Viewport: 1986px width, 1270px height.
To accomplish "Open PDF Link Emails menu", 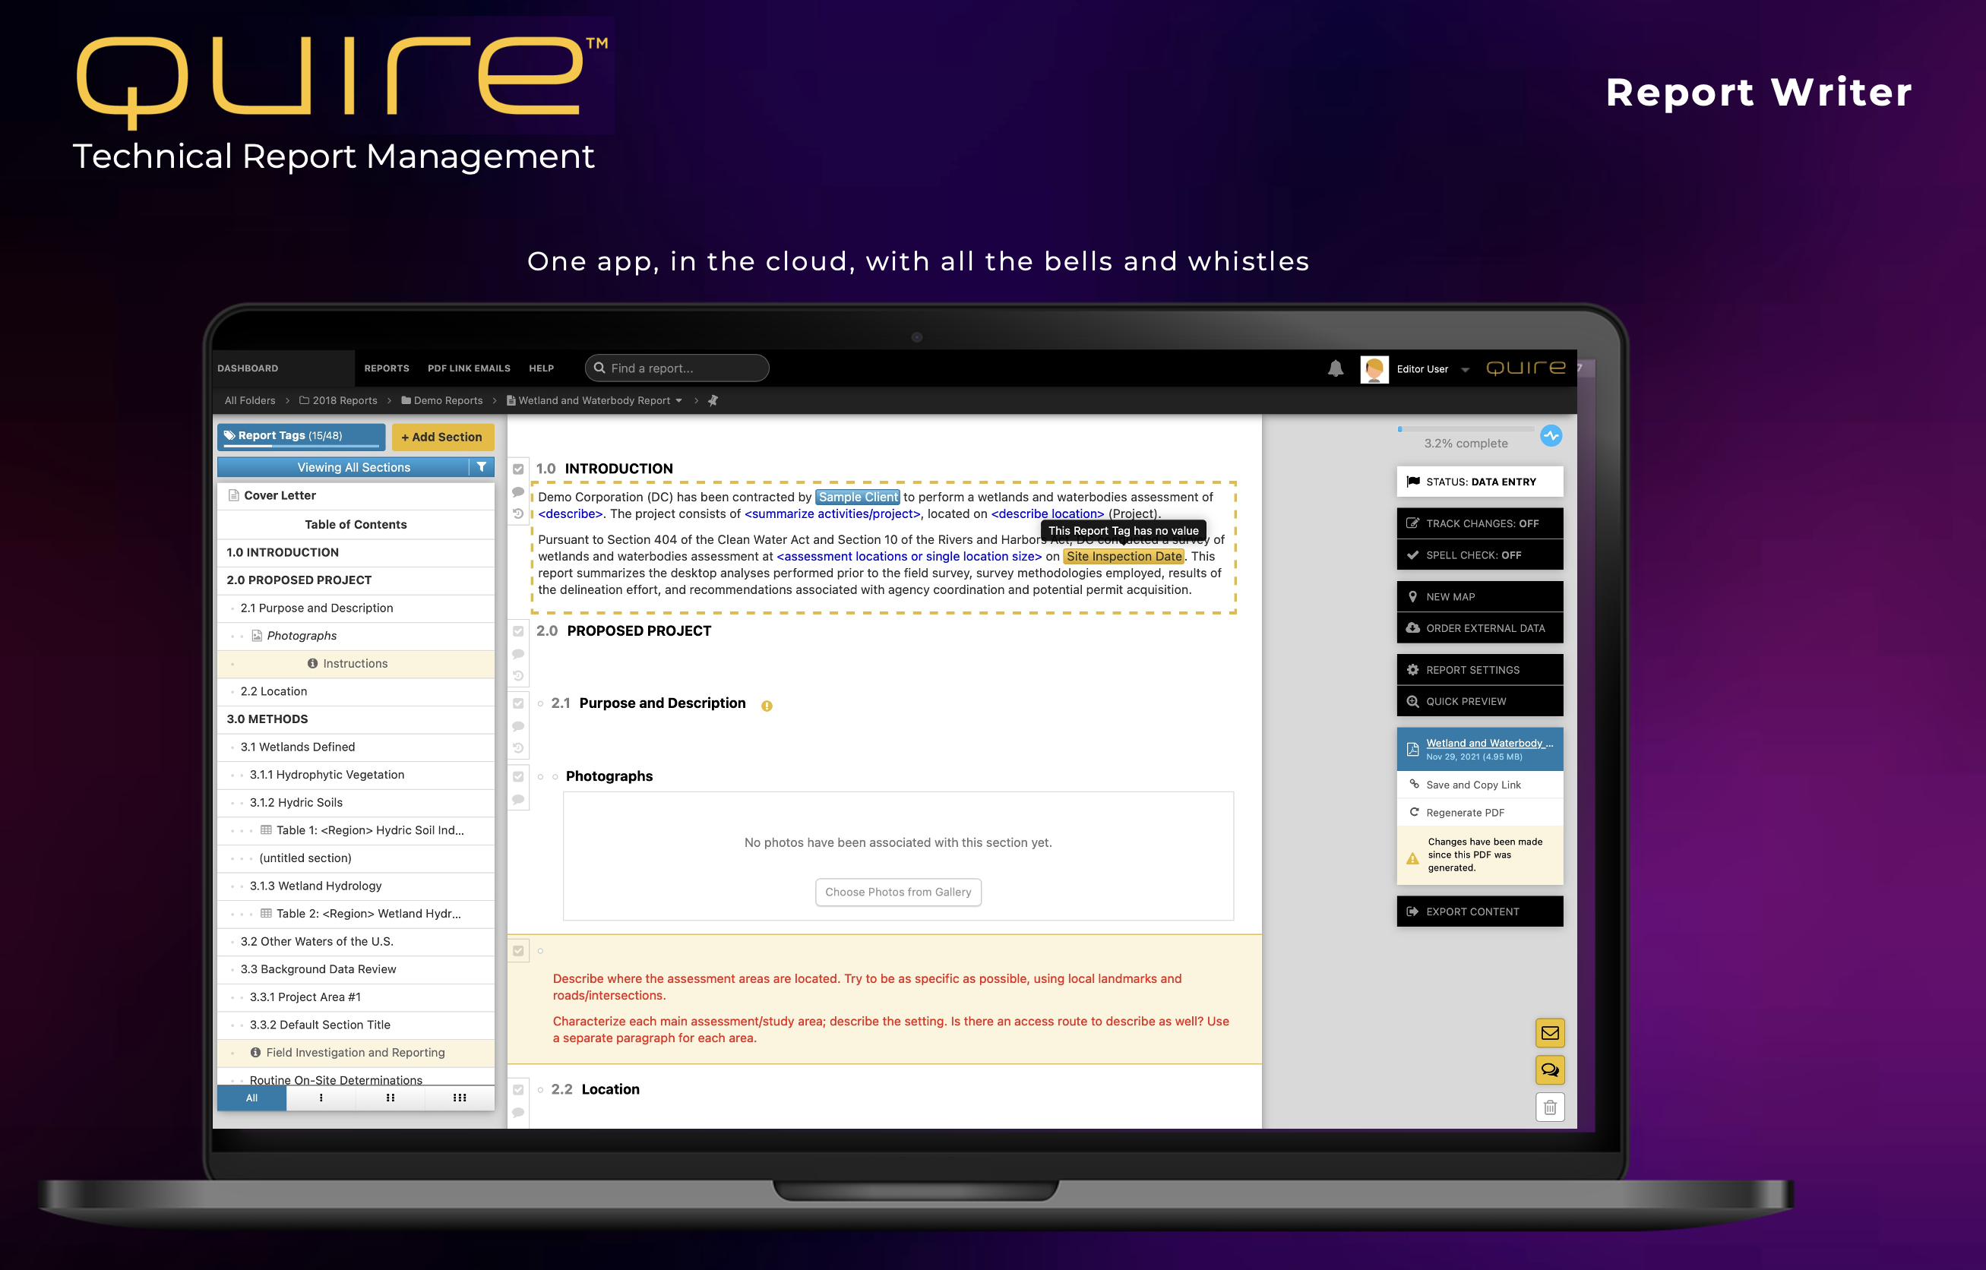I will [x=469, y=368].
